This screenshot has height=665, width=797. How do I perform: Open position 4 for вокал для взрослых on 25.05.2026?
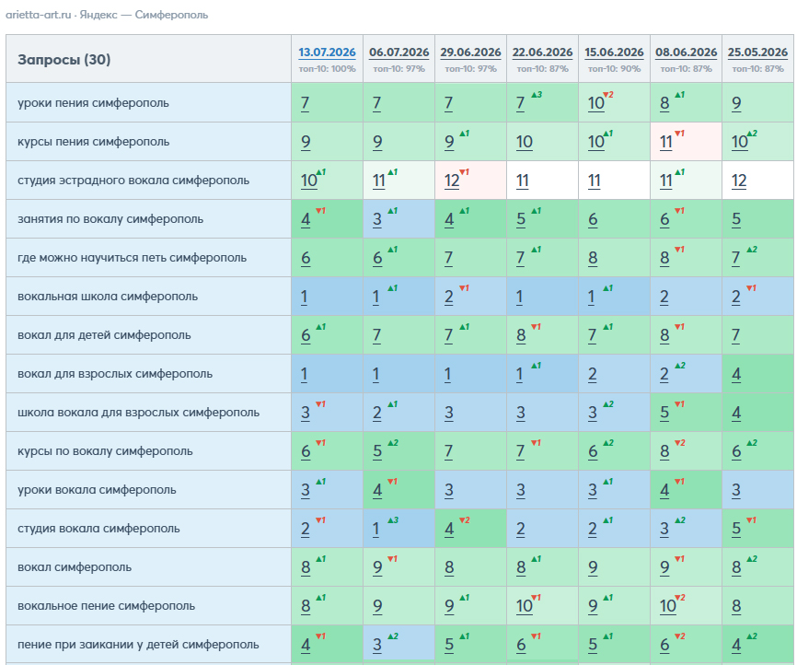pyautogui.click(x=736, y=374)
